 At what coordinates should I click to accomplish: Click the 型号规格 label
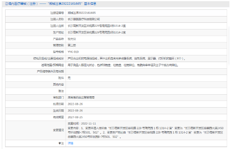click(x=58, y=52)
